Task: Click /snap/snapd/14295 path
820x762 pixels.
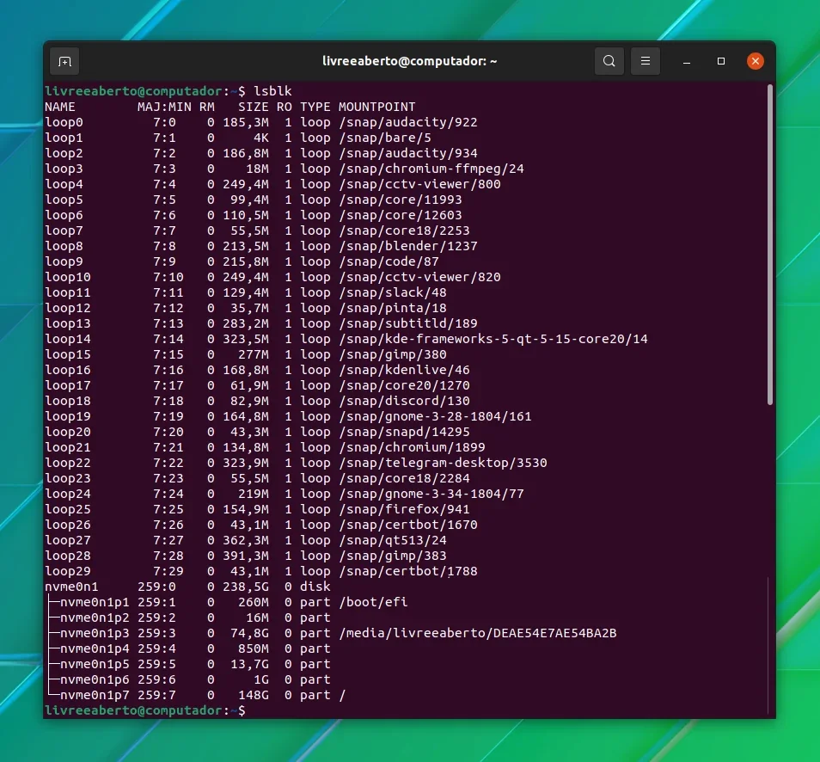Action: 404,432
